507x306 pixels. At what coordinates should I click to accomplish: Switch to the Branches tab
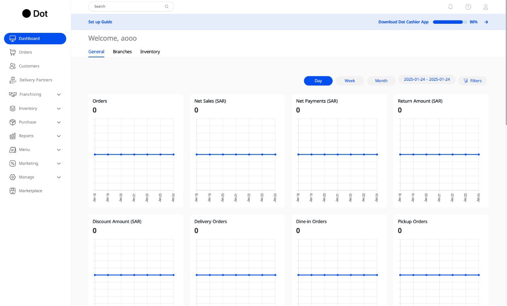tap(122, 52)
